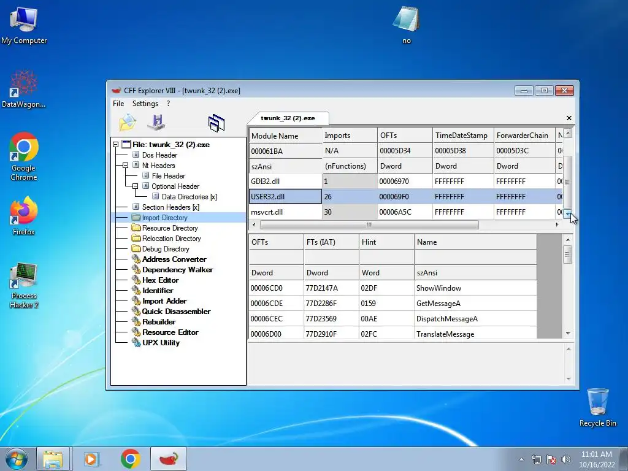Image resolution: width=628 pixels, height=471 pixels.
Task: Open Chrome from the taskbar
Action: tap(131, 459)
